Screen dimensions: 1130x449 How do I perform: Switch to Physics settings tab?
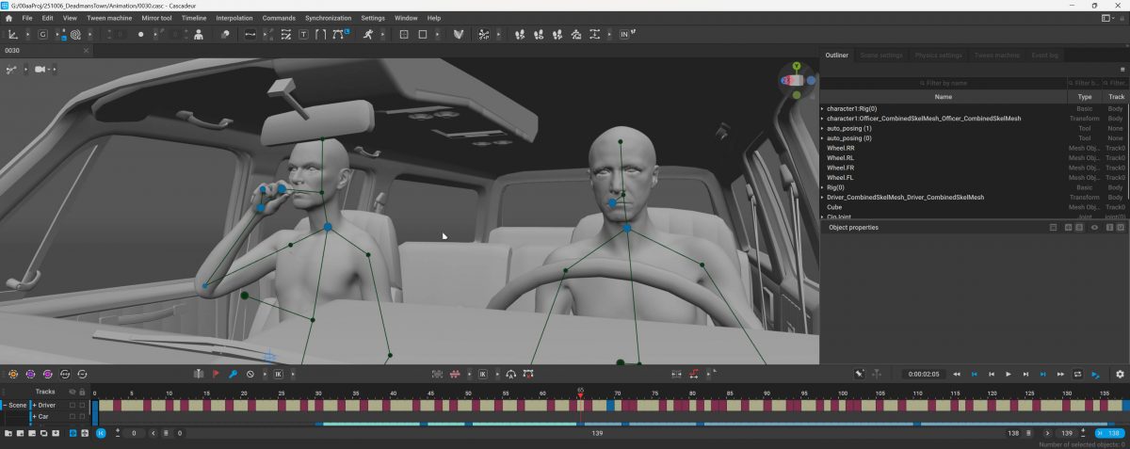tap(939, 56)
